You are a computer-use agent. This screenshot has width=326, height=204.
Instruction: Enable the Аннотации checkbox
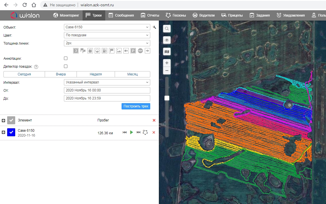coord(66,58)
